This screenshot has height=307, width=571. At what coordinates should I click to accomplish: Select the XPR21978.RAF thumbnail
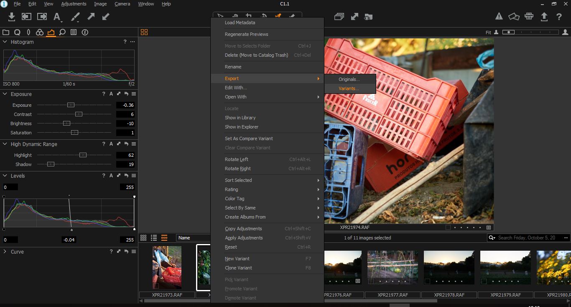click(x=449, y=267)
